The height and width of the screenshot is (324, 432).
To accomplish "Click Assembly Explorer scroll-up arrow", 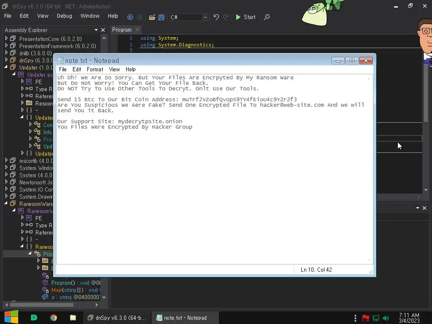I will tap(104, 38).
